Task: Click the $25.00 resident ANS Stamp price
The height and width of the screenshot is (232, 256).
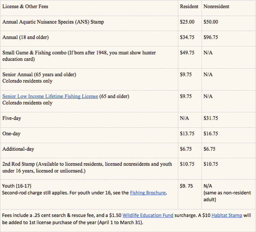Action: [187, 22]
